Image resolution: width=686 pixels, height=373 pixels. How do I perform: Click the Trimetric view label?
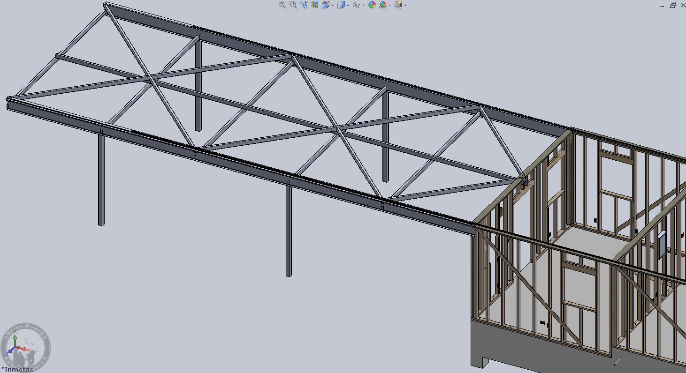18,369
